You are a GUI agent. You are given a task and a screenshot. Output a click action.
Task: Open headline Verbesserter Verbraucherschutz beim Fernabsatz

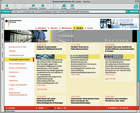(x=85, y=101)
